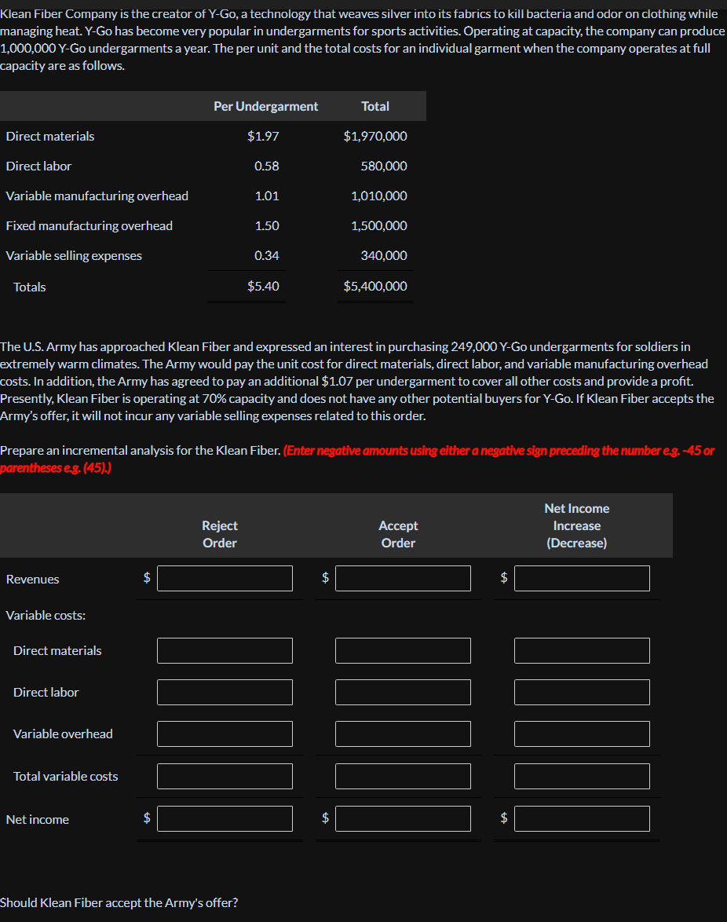Click Variable overhead Reject Order input
The image size is (727, 922).
[225, 734]
